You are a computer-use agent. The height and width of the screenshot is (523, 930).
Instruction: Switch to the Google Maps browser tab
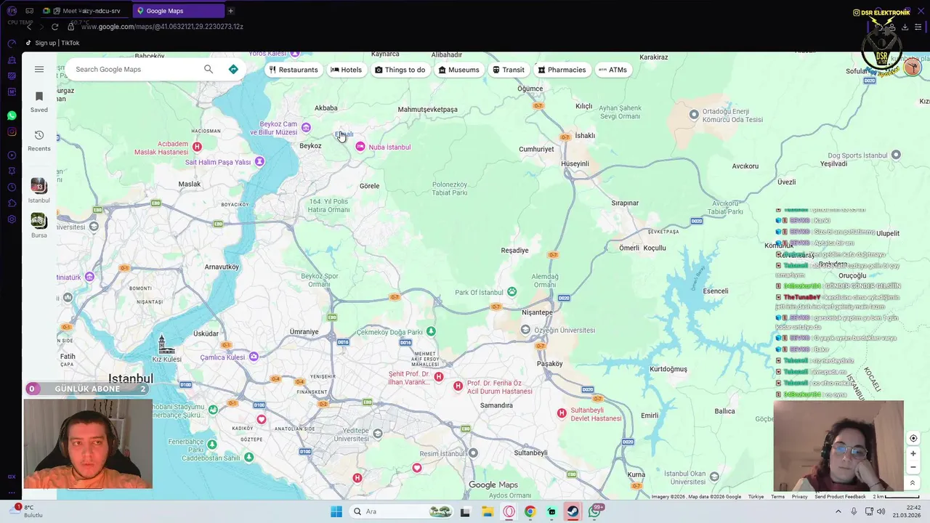(178, 11)
